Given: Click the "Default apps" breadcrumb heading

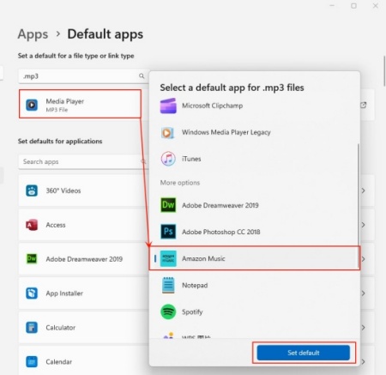Looking at the screenshot, I should click(x=106, y=34).
